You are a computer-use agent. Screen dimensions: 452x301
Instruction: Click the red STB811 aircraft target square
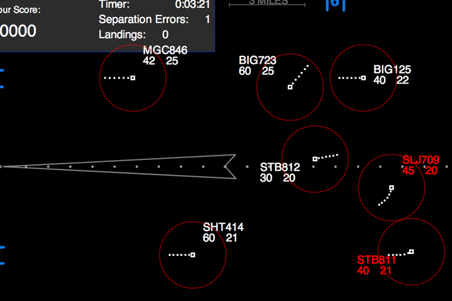point(411,251)
